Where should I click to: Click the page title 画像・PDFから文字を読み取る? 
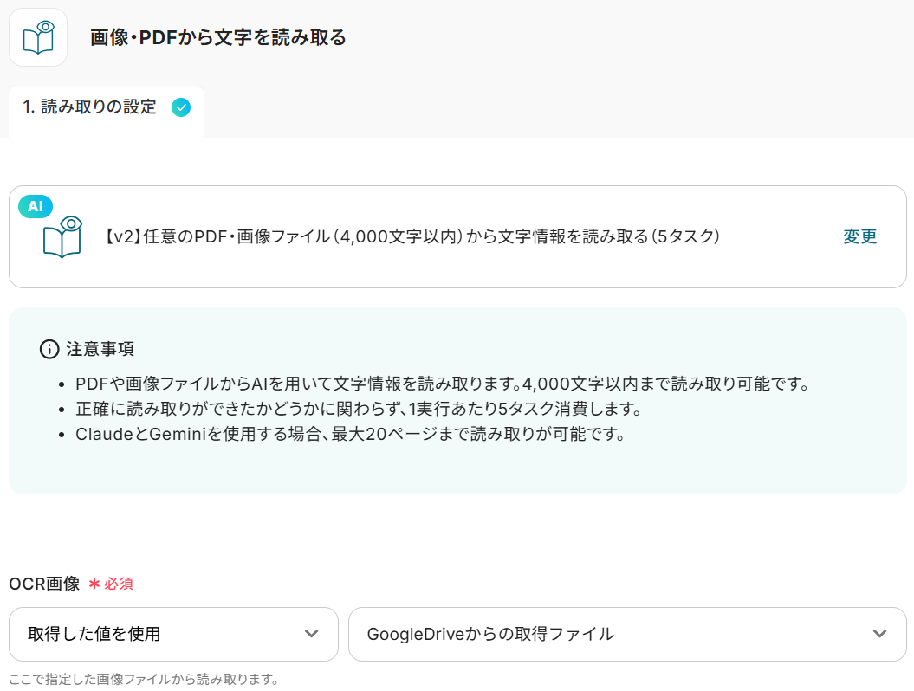coord(218,37)
